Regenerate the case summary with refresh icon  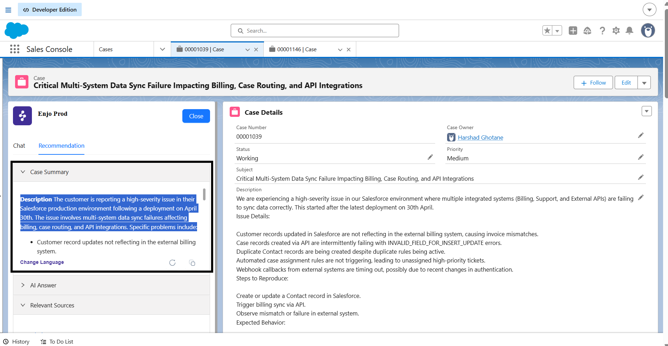coord(172,263)
